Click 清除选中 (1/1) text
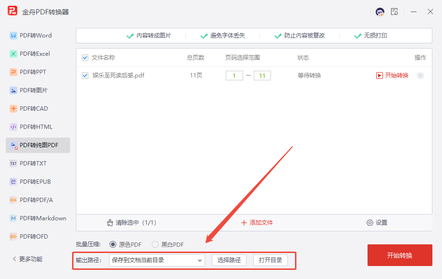 [x=136, y=223]
